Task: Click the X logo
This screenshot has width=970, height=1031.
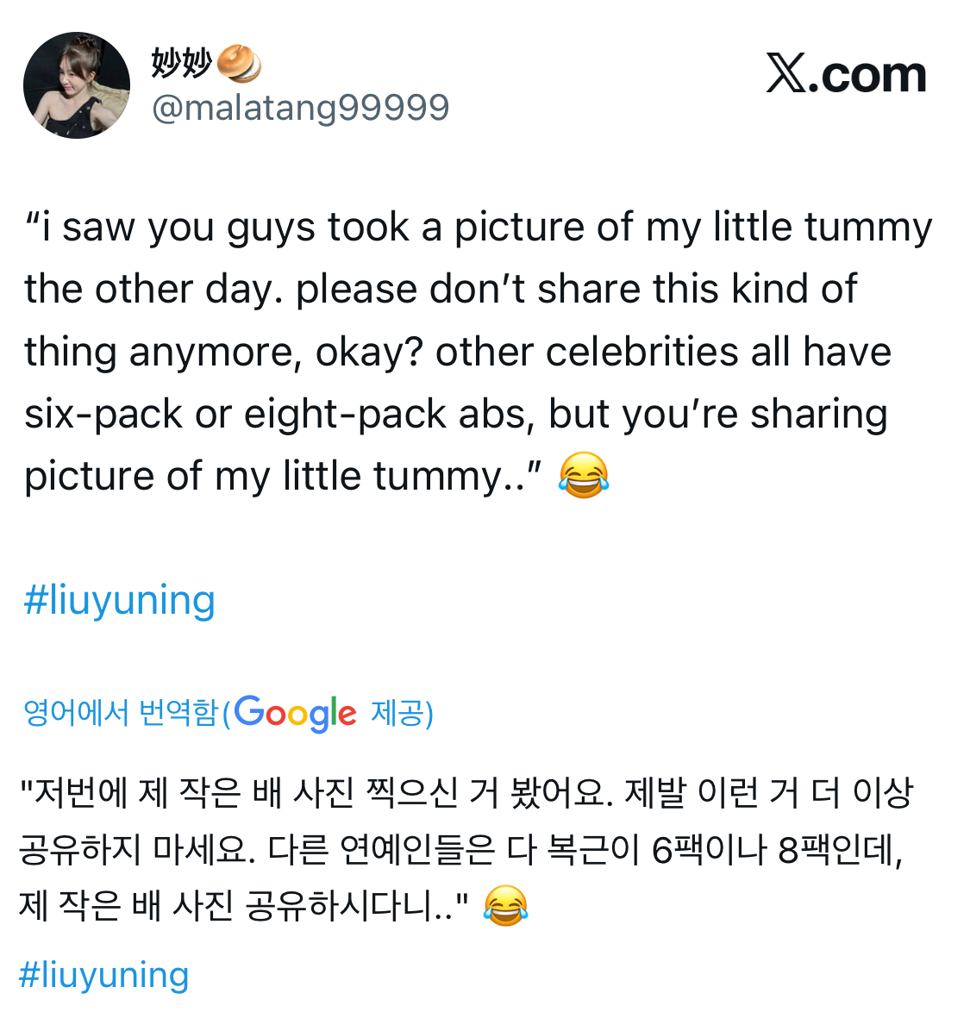Action: click(786, 74)
